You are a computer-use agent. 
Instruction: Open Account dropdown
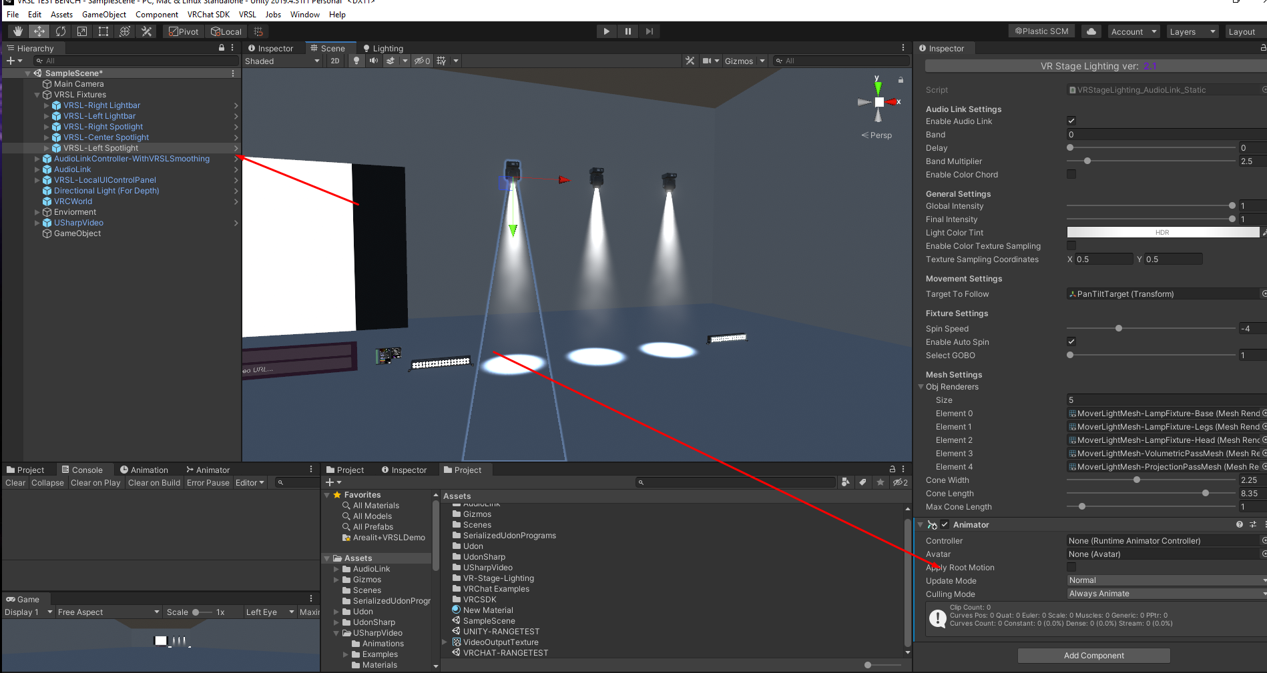pos(1133,31)
